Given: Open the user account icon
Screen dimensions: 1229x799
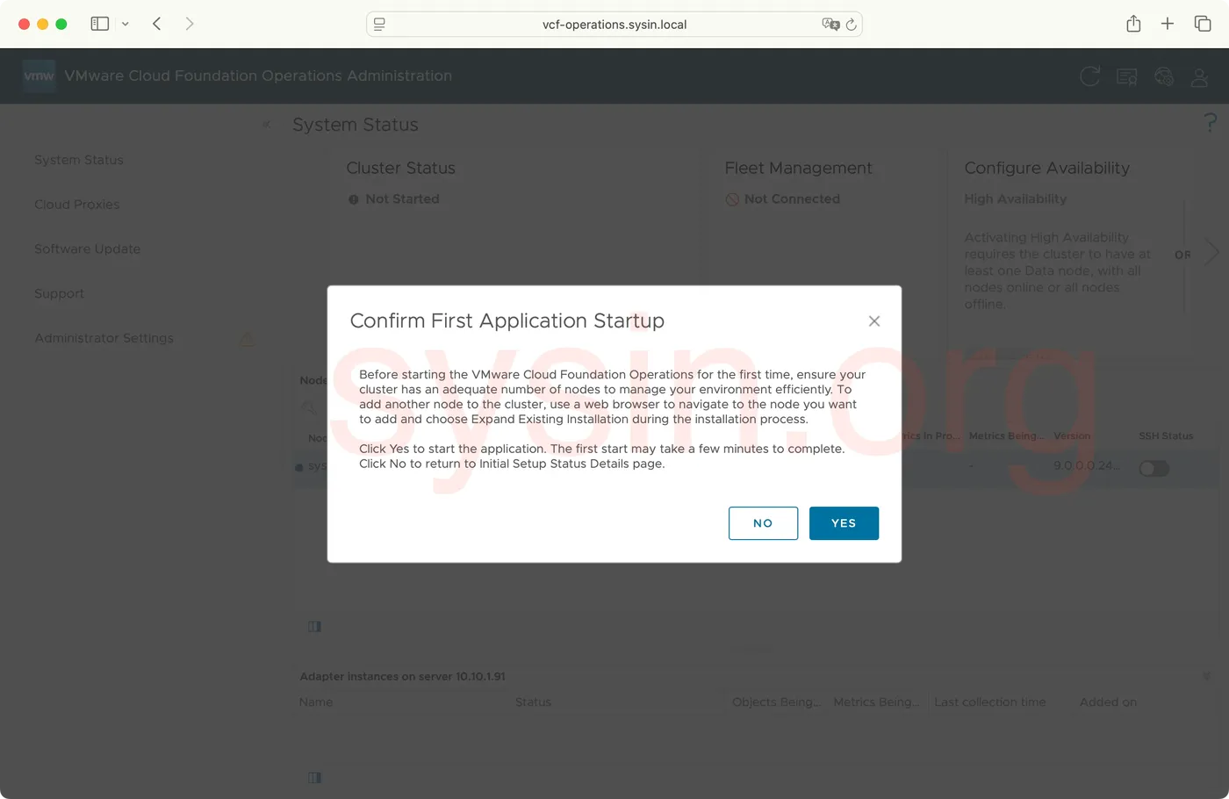Looking at the screenshot, I should pyautogui.click(x=1199, y=77).
